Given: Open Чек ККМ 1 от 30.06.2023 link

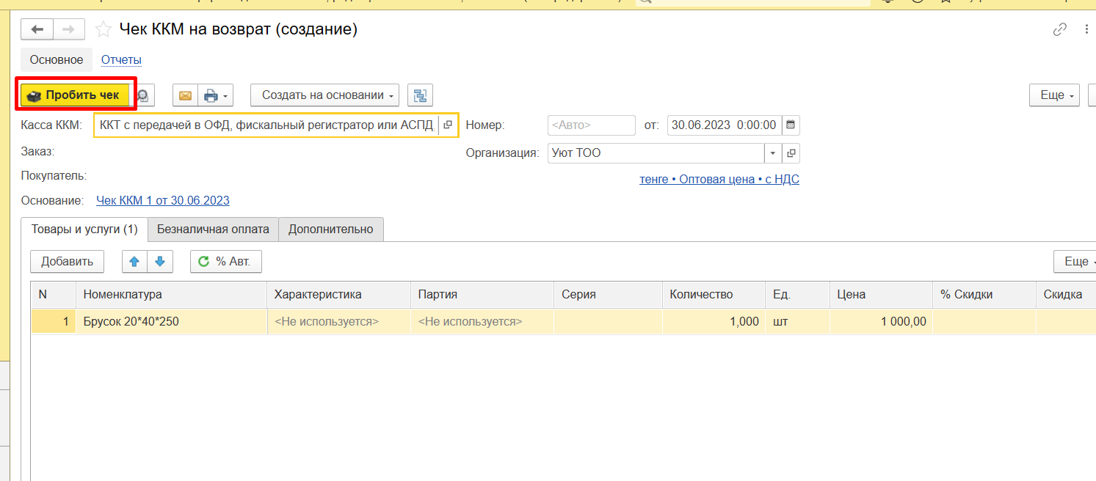Looking at the screenshot, I should coord(163,201).
